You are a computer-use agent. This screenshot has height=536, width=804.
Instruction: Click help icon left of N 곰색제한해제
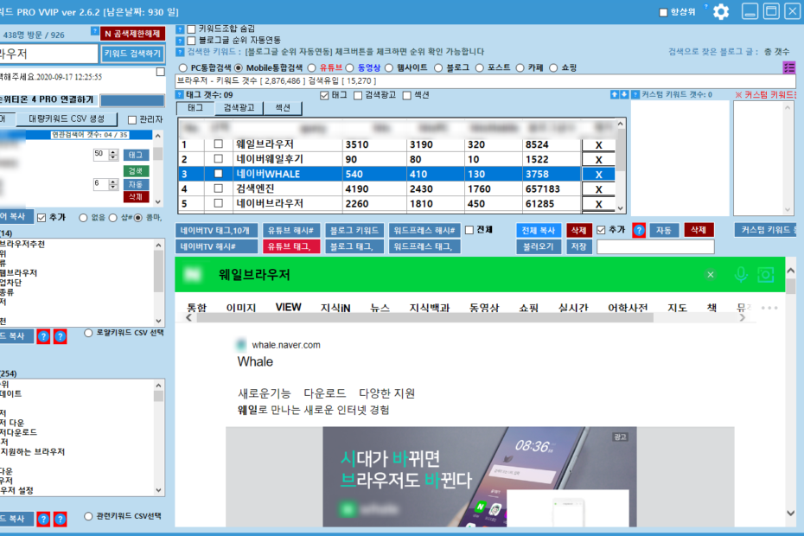click(94, 31)
